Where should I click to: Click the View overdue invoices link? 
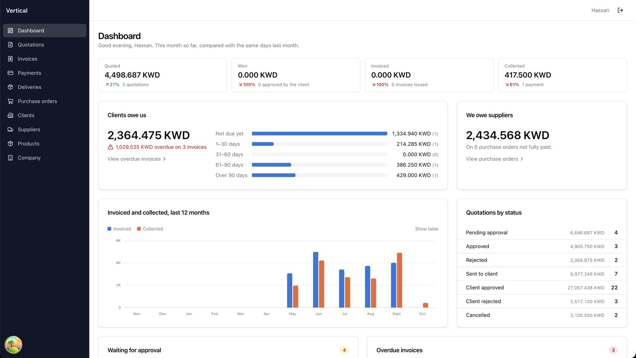pos(136,159)
